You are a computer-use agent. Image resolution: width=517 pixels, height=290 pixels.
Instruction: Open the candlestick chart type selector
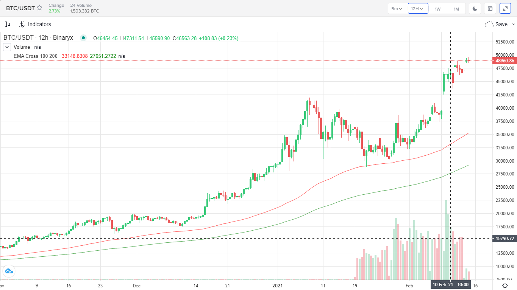7,24
